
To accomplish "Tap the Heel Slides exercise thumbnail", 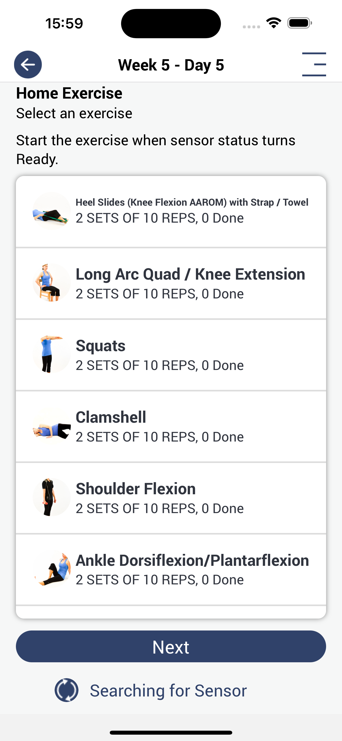I will [51, 211].
